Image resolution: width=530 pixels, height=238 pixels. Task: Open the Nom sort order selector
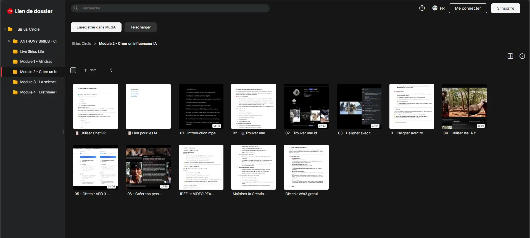point(111,70)
